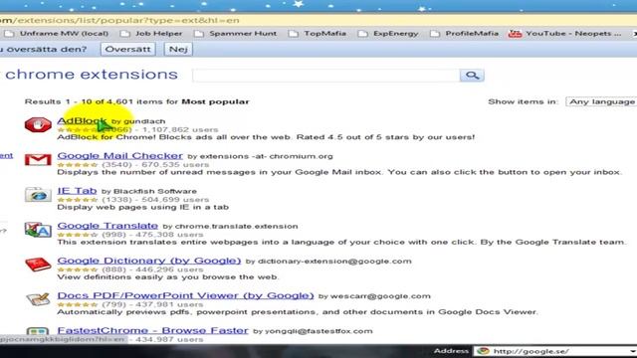The image size is (637, 358).
Task: Click the Google Translate extension icon
Action: click(38, 230)
